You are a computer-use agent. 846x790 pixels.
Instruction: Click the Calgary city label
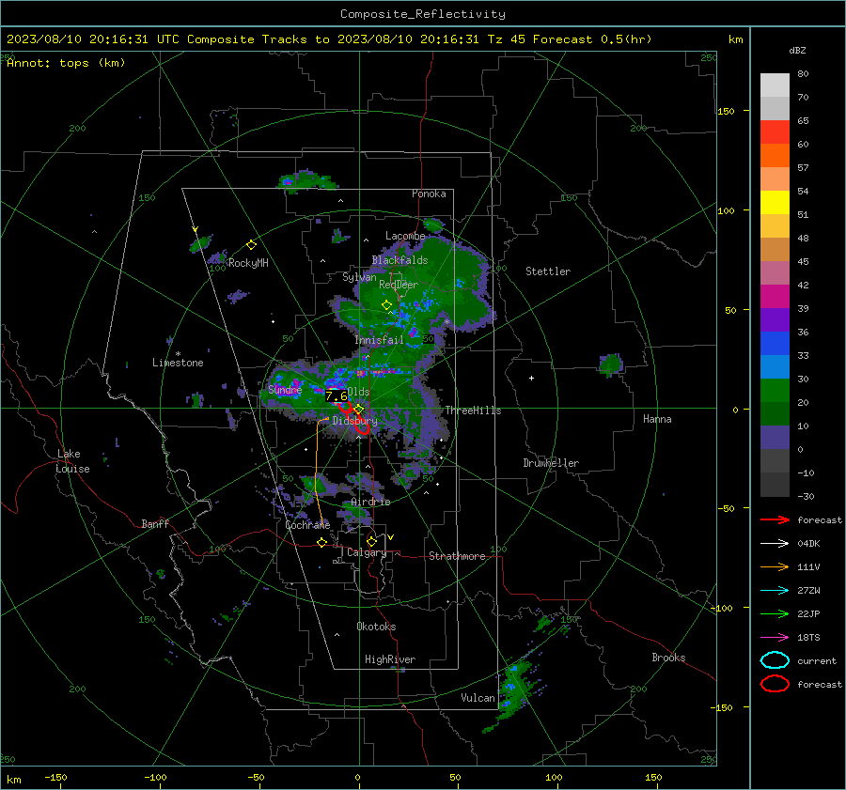[x=367, y=552]
